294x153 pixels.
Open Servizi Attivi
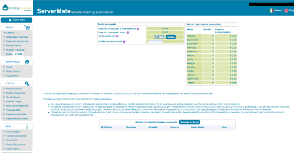[x=12, y=140]
